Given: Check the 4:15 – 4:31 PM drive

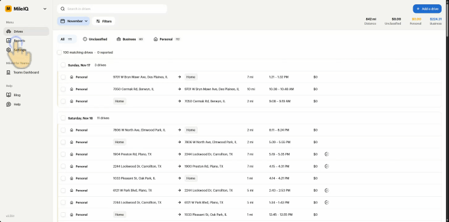Looking at the screenshot, I should 63,166.
